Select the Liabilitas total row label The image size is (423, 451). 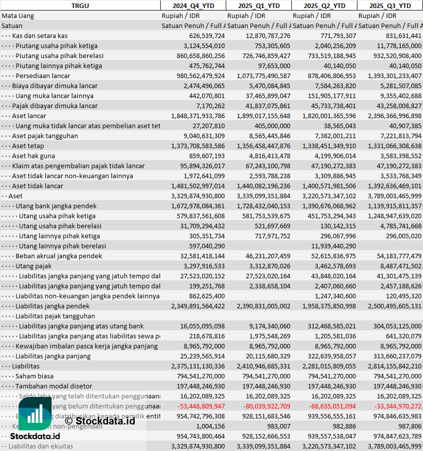click(x=26, y=366)
